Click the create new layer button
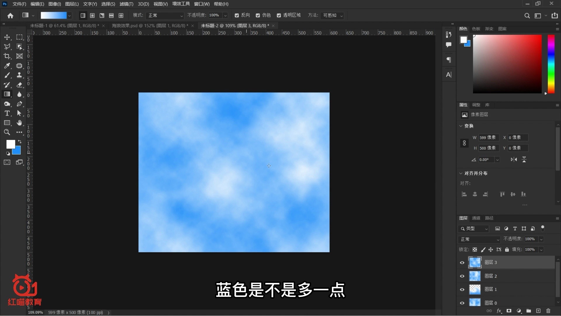Image resolution: width=561 pixels, height=316 pixels. (539, 311)
